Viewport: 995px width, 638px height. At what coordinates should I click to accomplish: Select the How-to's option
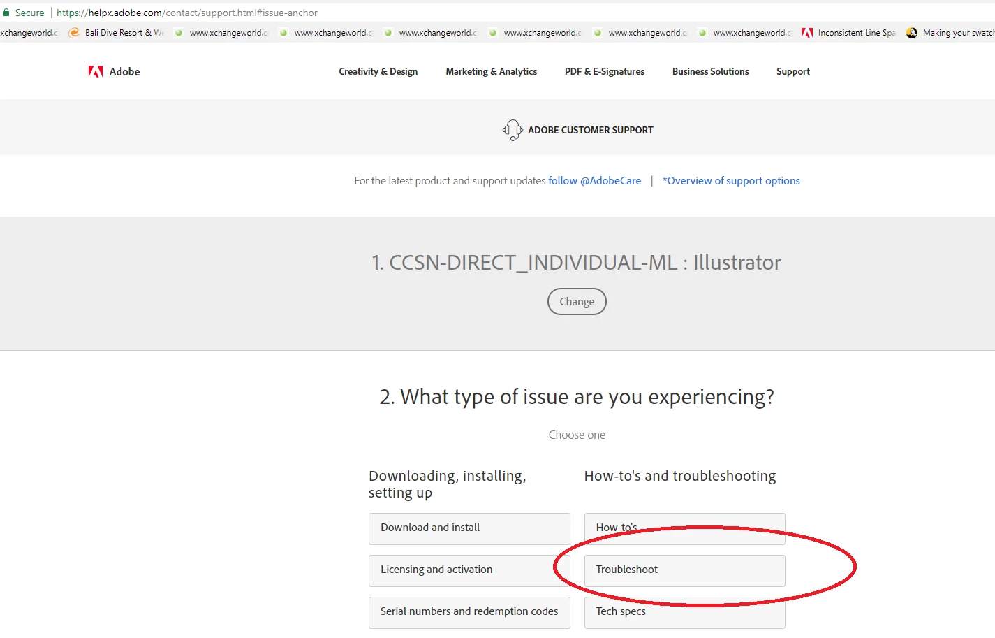[x=685, y=528]
